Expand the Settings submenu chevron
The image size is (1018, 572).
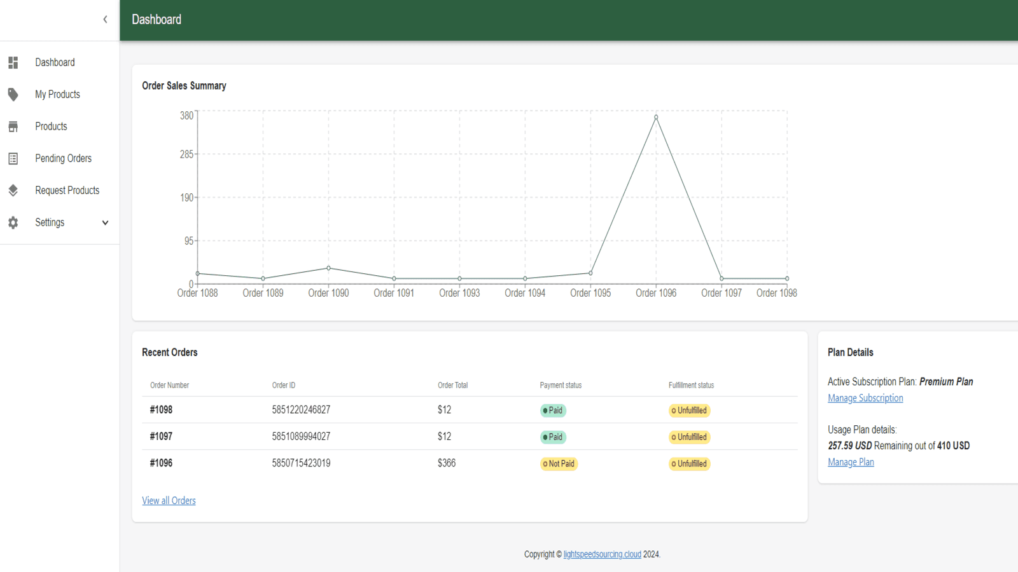point(105,222)
